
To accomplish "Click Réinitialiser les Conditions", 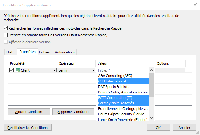I will tap(28, 127).
